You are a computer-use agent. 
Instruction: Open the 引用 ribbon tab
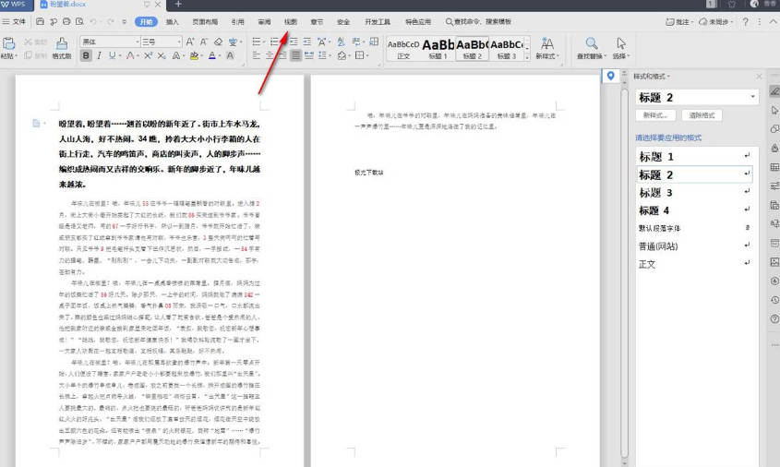point(237,22)
